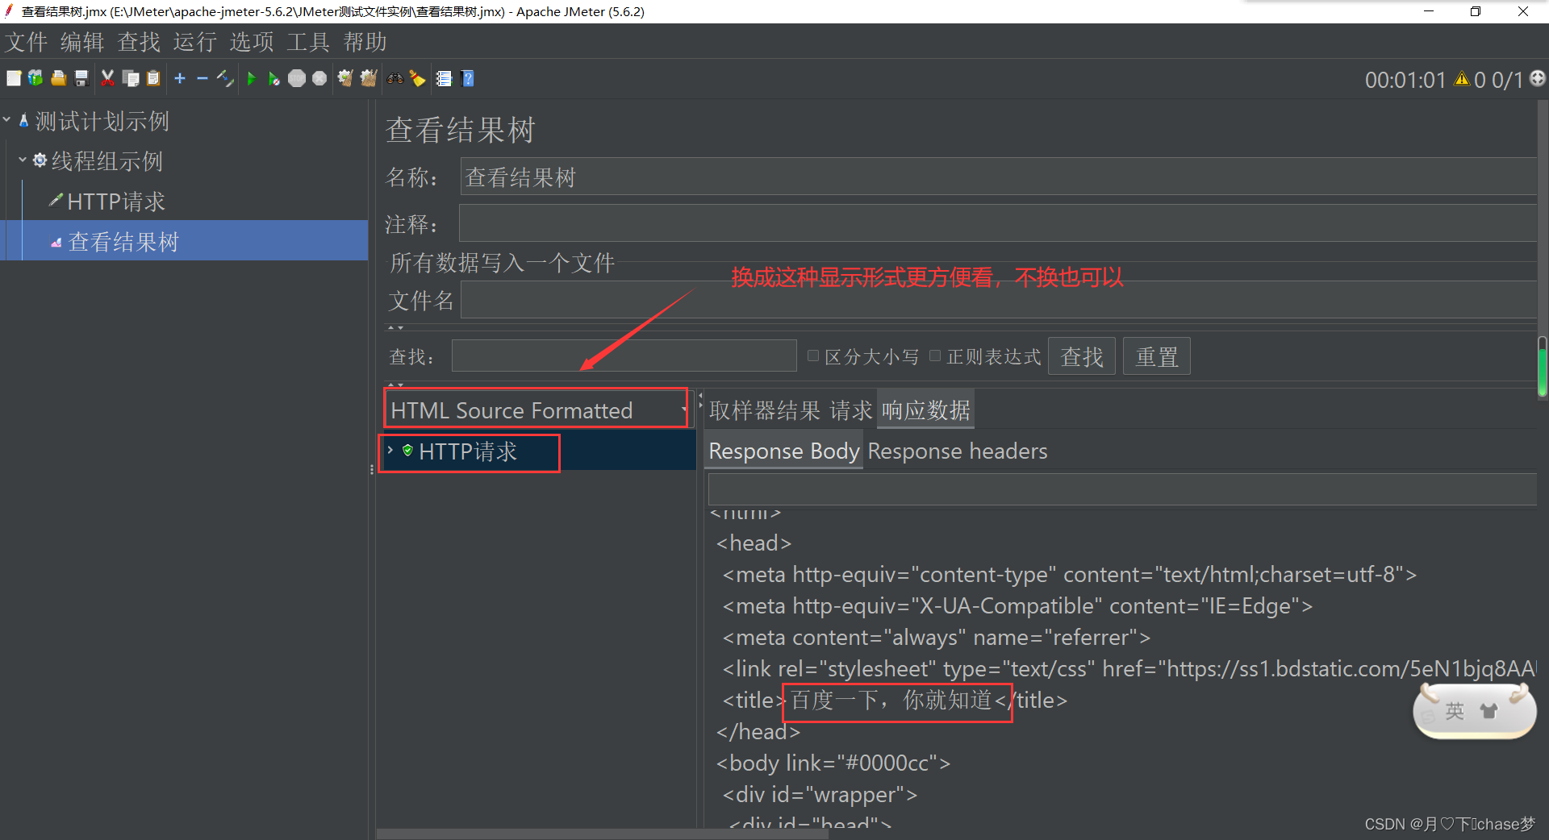Expand all nodes with plus icon
The image size is (1549, 840).
point(180,78)
